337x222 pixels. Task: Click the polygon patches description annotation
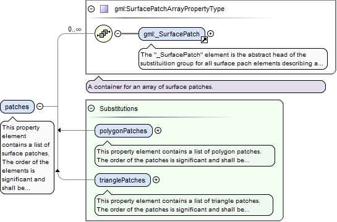[185, 156]
